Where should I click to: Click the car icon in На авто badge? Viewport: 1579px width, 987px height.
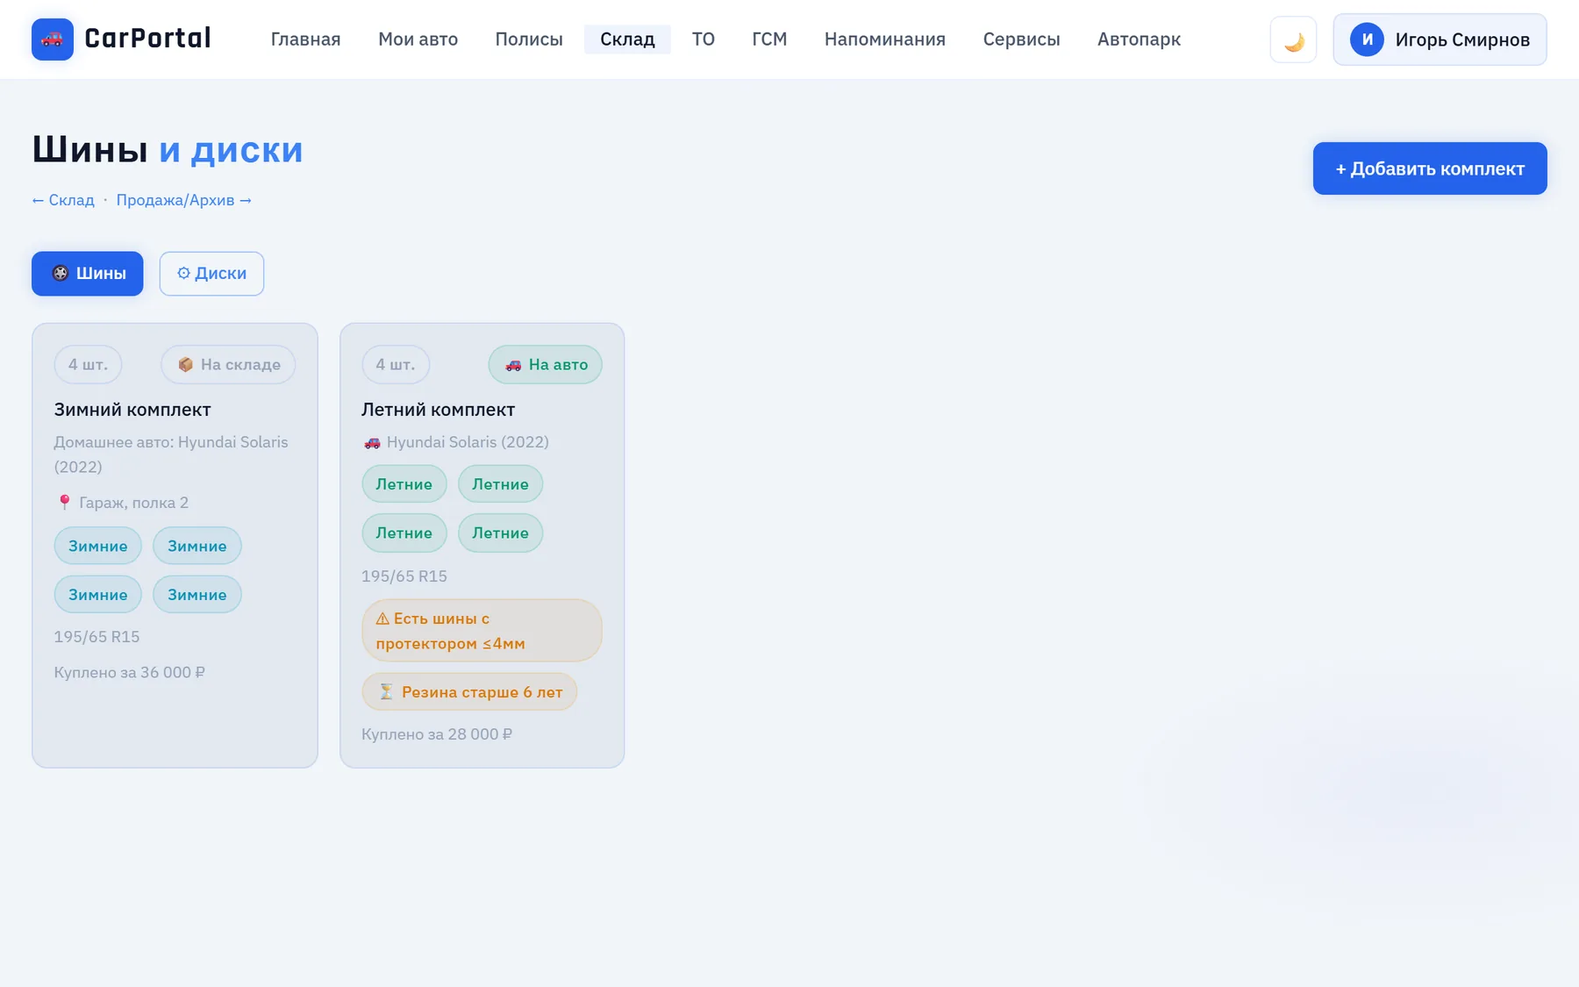click(x=513, y=365)
